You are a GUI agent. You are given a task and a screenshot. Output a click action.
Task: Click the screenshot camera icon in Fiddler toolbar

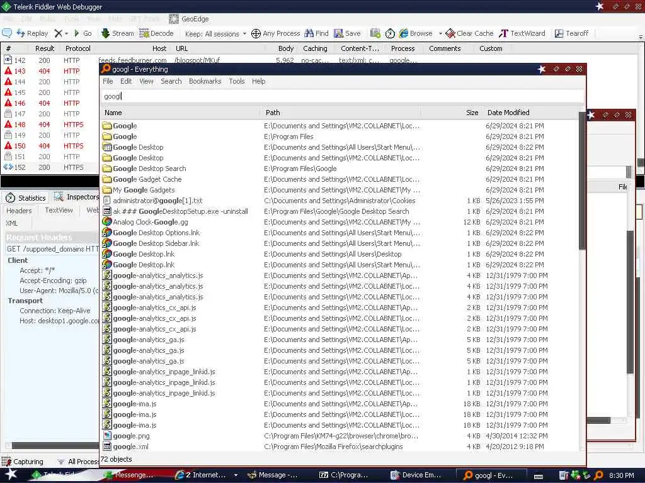tap(375, 33)
